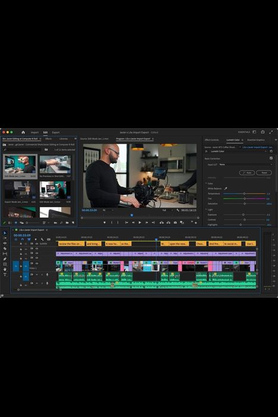Reset Lumetri Color effect icon
Screen dimensions: 278x417
point(271,151)
